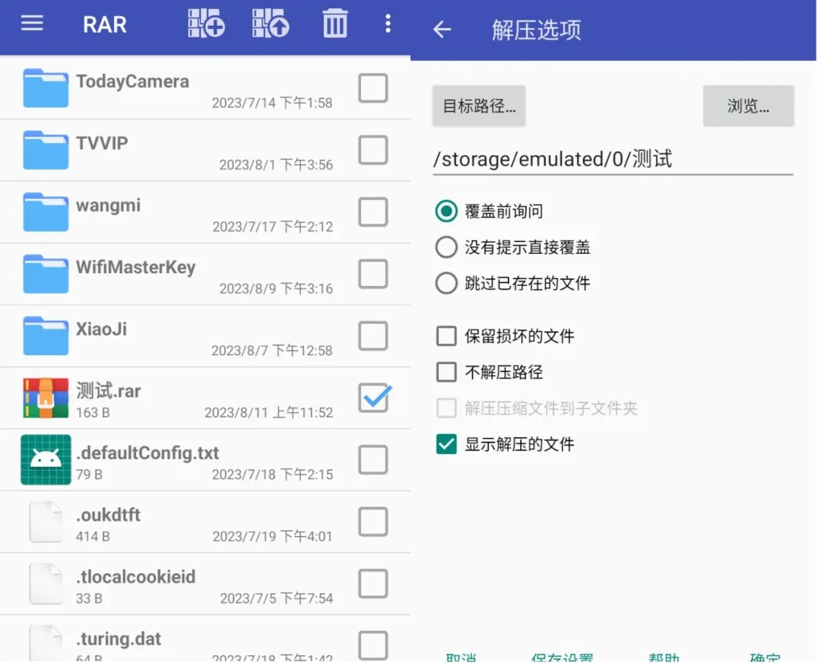Tap the .defaultConfig.txt Android file icon
The height and width of the screenshot is (663, 821).
pos(46,460)
